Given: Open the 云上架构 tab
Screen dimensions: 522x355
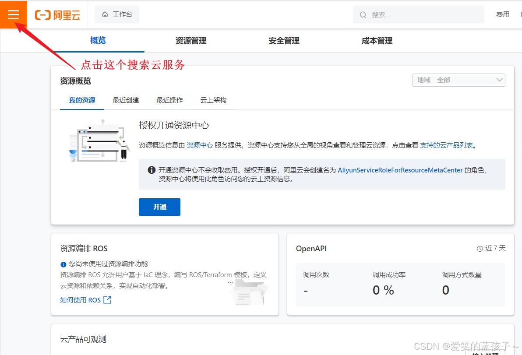Looking at the screenshot, I should coord(213,100).
